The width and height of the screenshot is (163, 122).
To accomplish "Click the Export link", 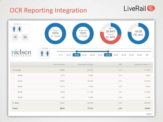I will tap(149, 114).
